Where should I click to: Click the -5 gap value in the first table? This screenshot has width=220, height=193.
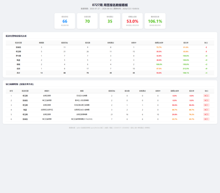(x=206, y=52)
